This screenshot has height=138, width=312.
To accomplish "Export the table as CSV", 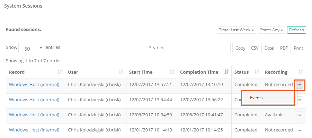I will click(255, 48).
